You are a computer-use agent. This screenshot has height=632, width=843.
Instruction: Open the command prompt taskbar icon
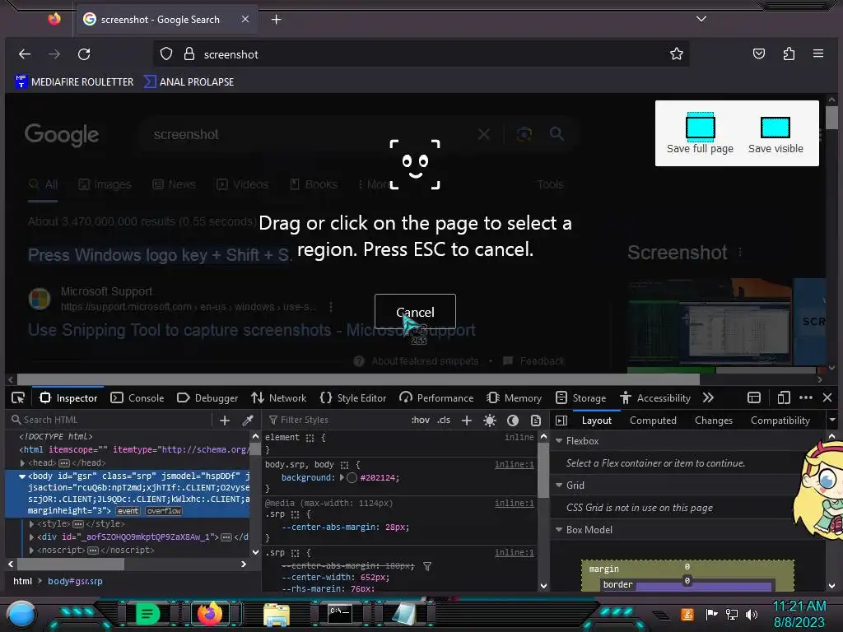[x=340, y=614]
